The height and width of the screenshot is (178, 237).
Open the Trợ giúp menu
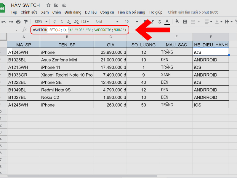point(156,12)
